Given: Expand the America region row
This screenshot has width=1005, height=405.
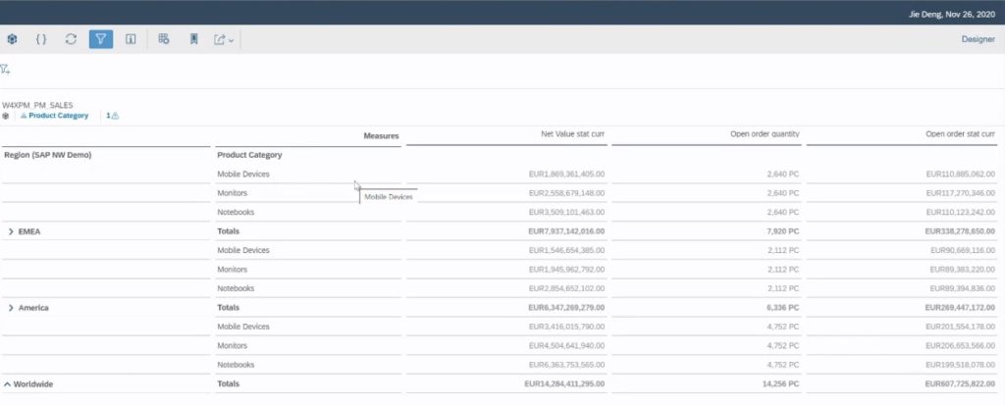Looking at the screenshot, I should (11, 308).
